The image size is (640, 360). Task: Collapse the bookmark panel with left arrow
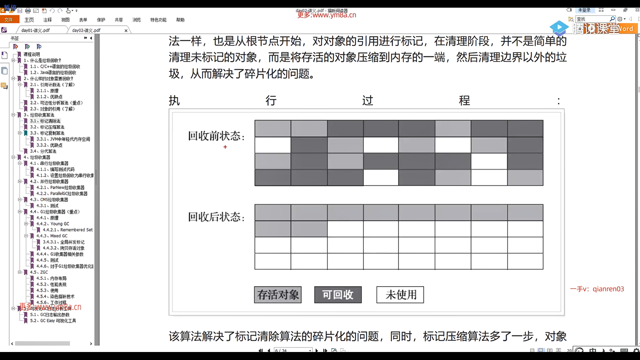[91, 38]
